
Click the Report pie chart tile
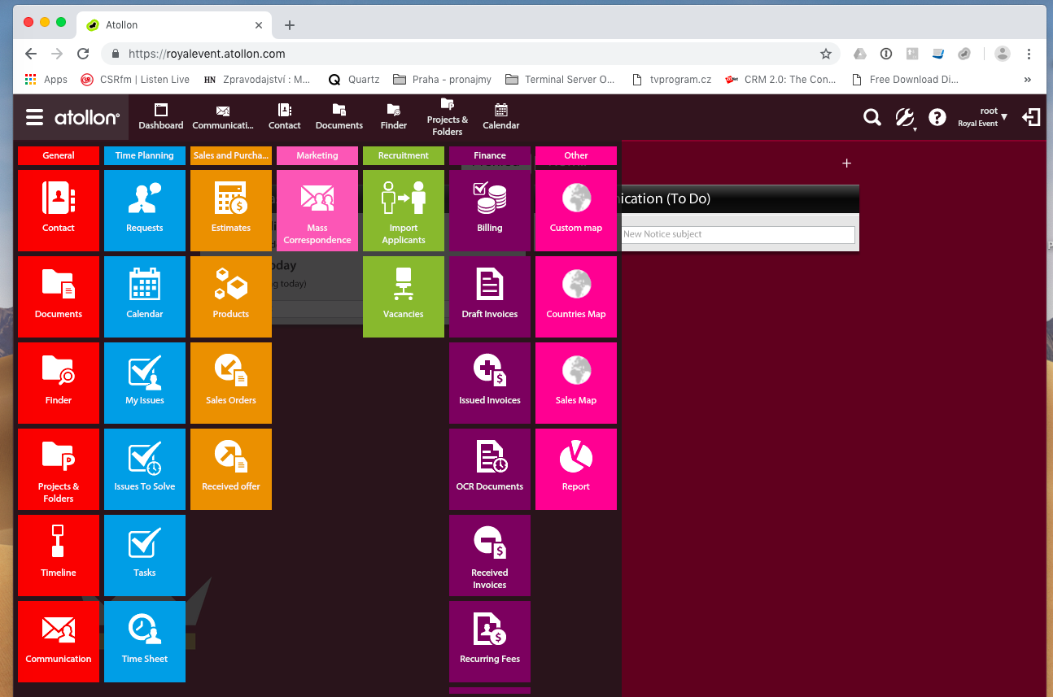pos(575,468)
